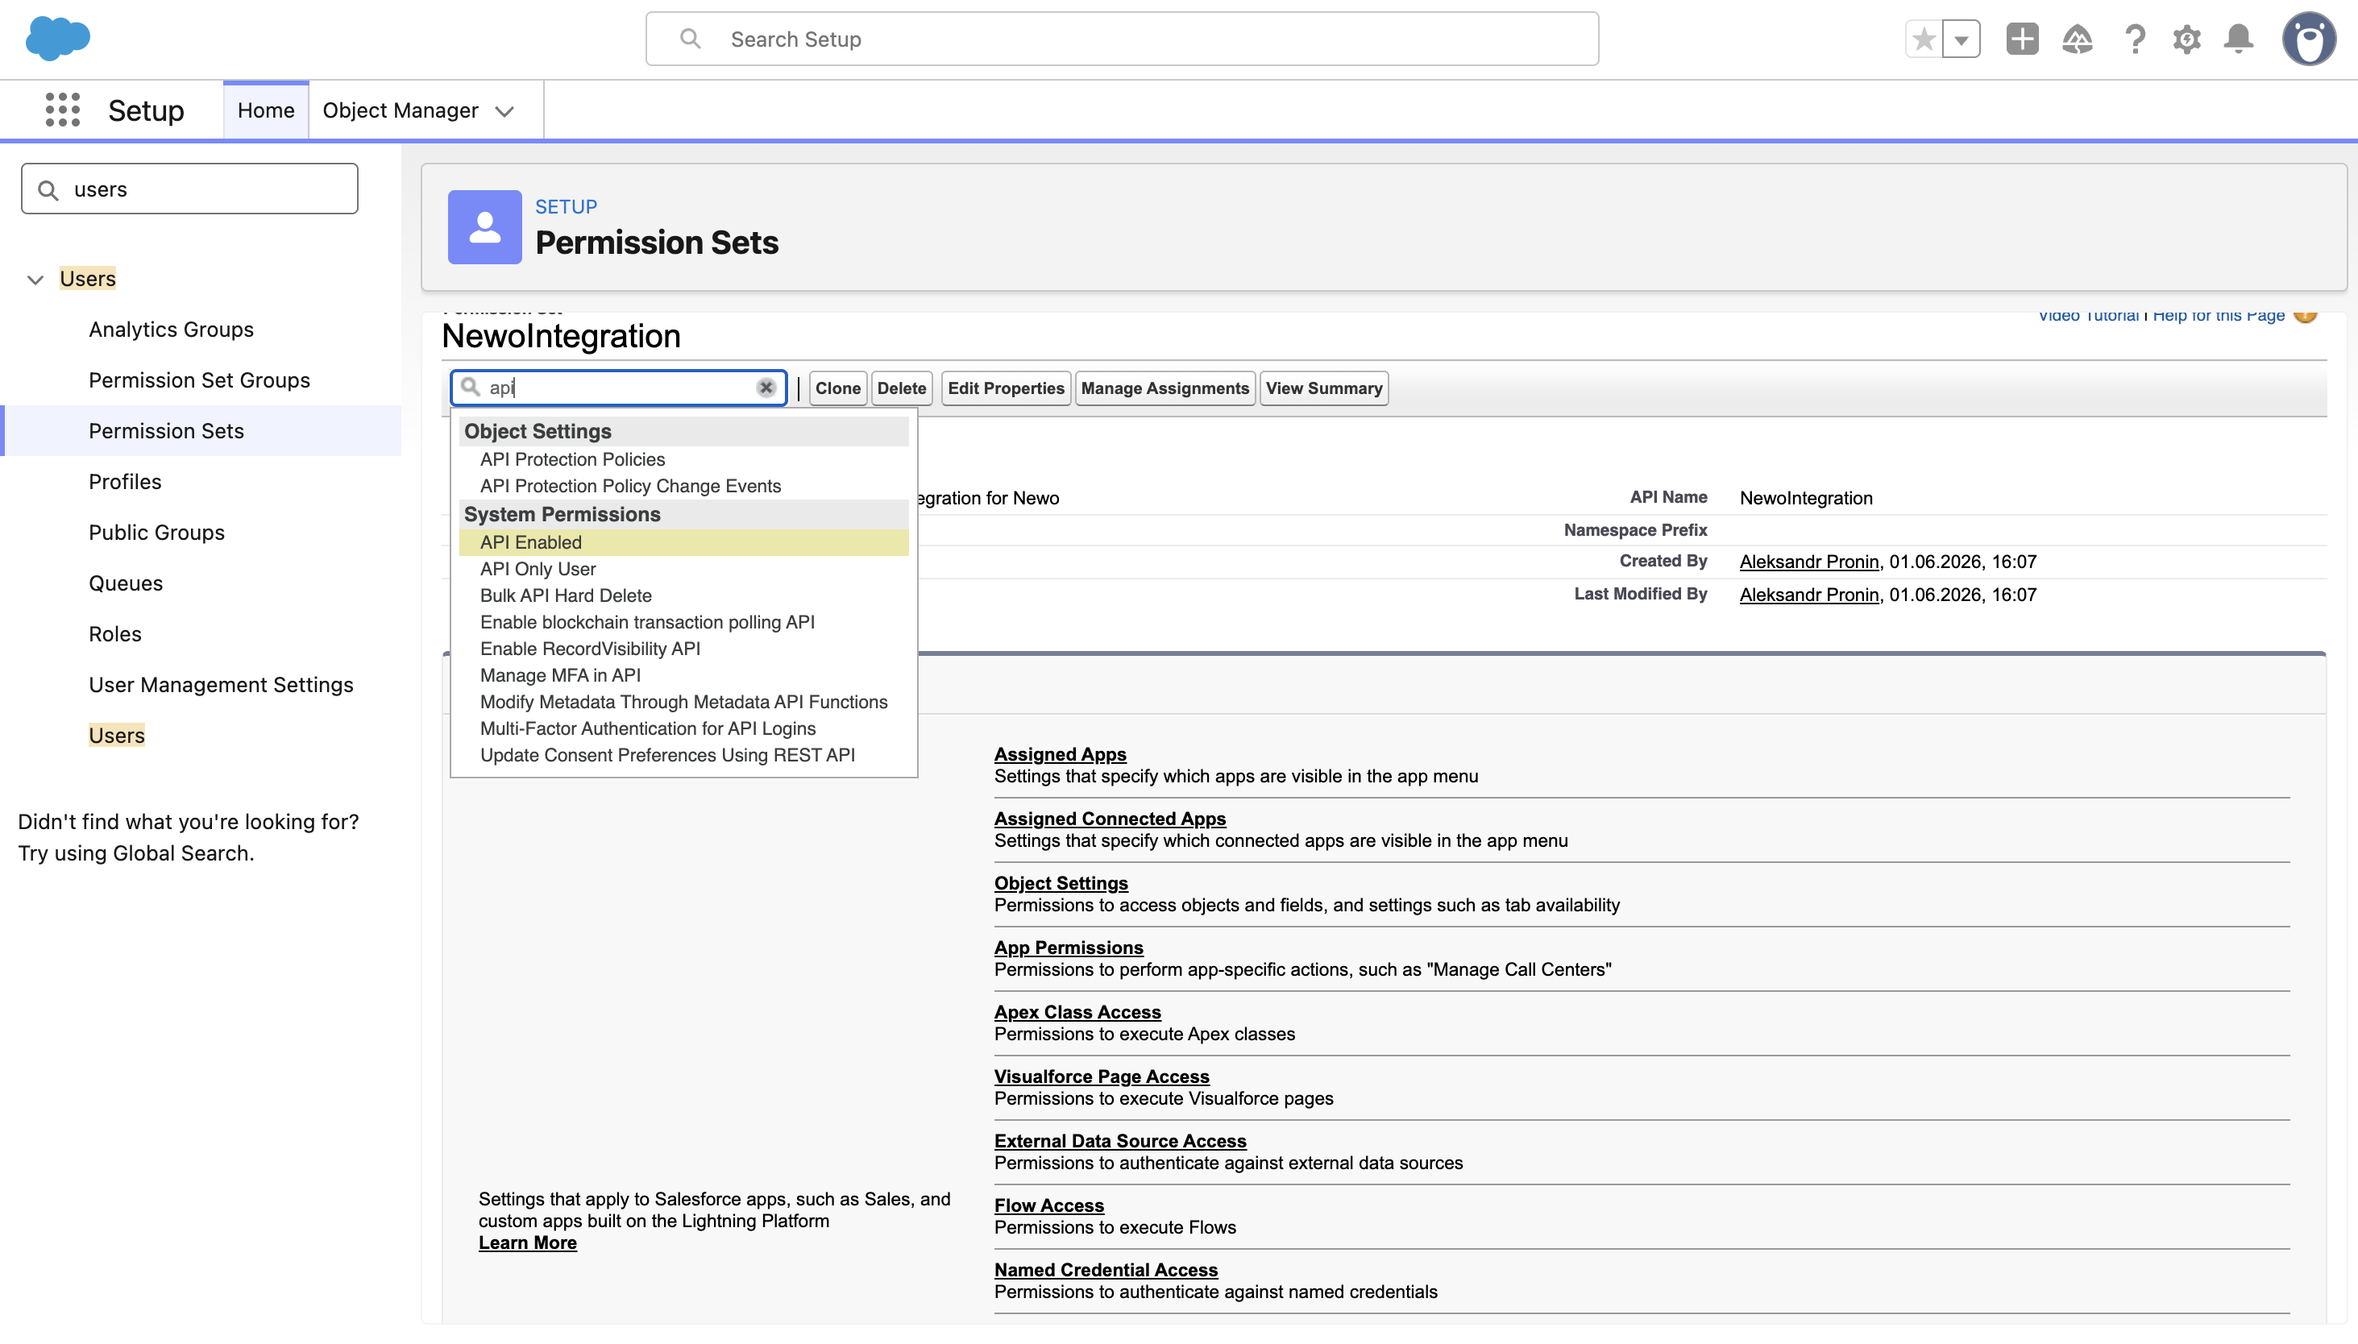The height and width of the screenshot is (1344, 2358).
Task: Open the Global Actions plus icon
Action: [x=2022, y=39]
